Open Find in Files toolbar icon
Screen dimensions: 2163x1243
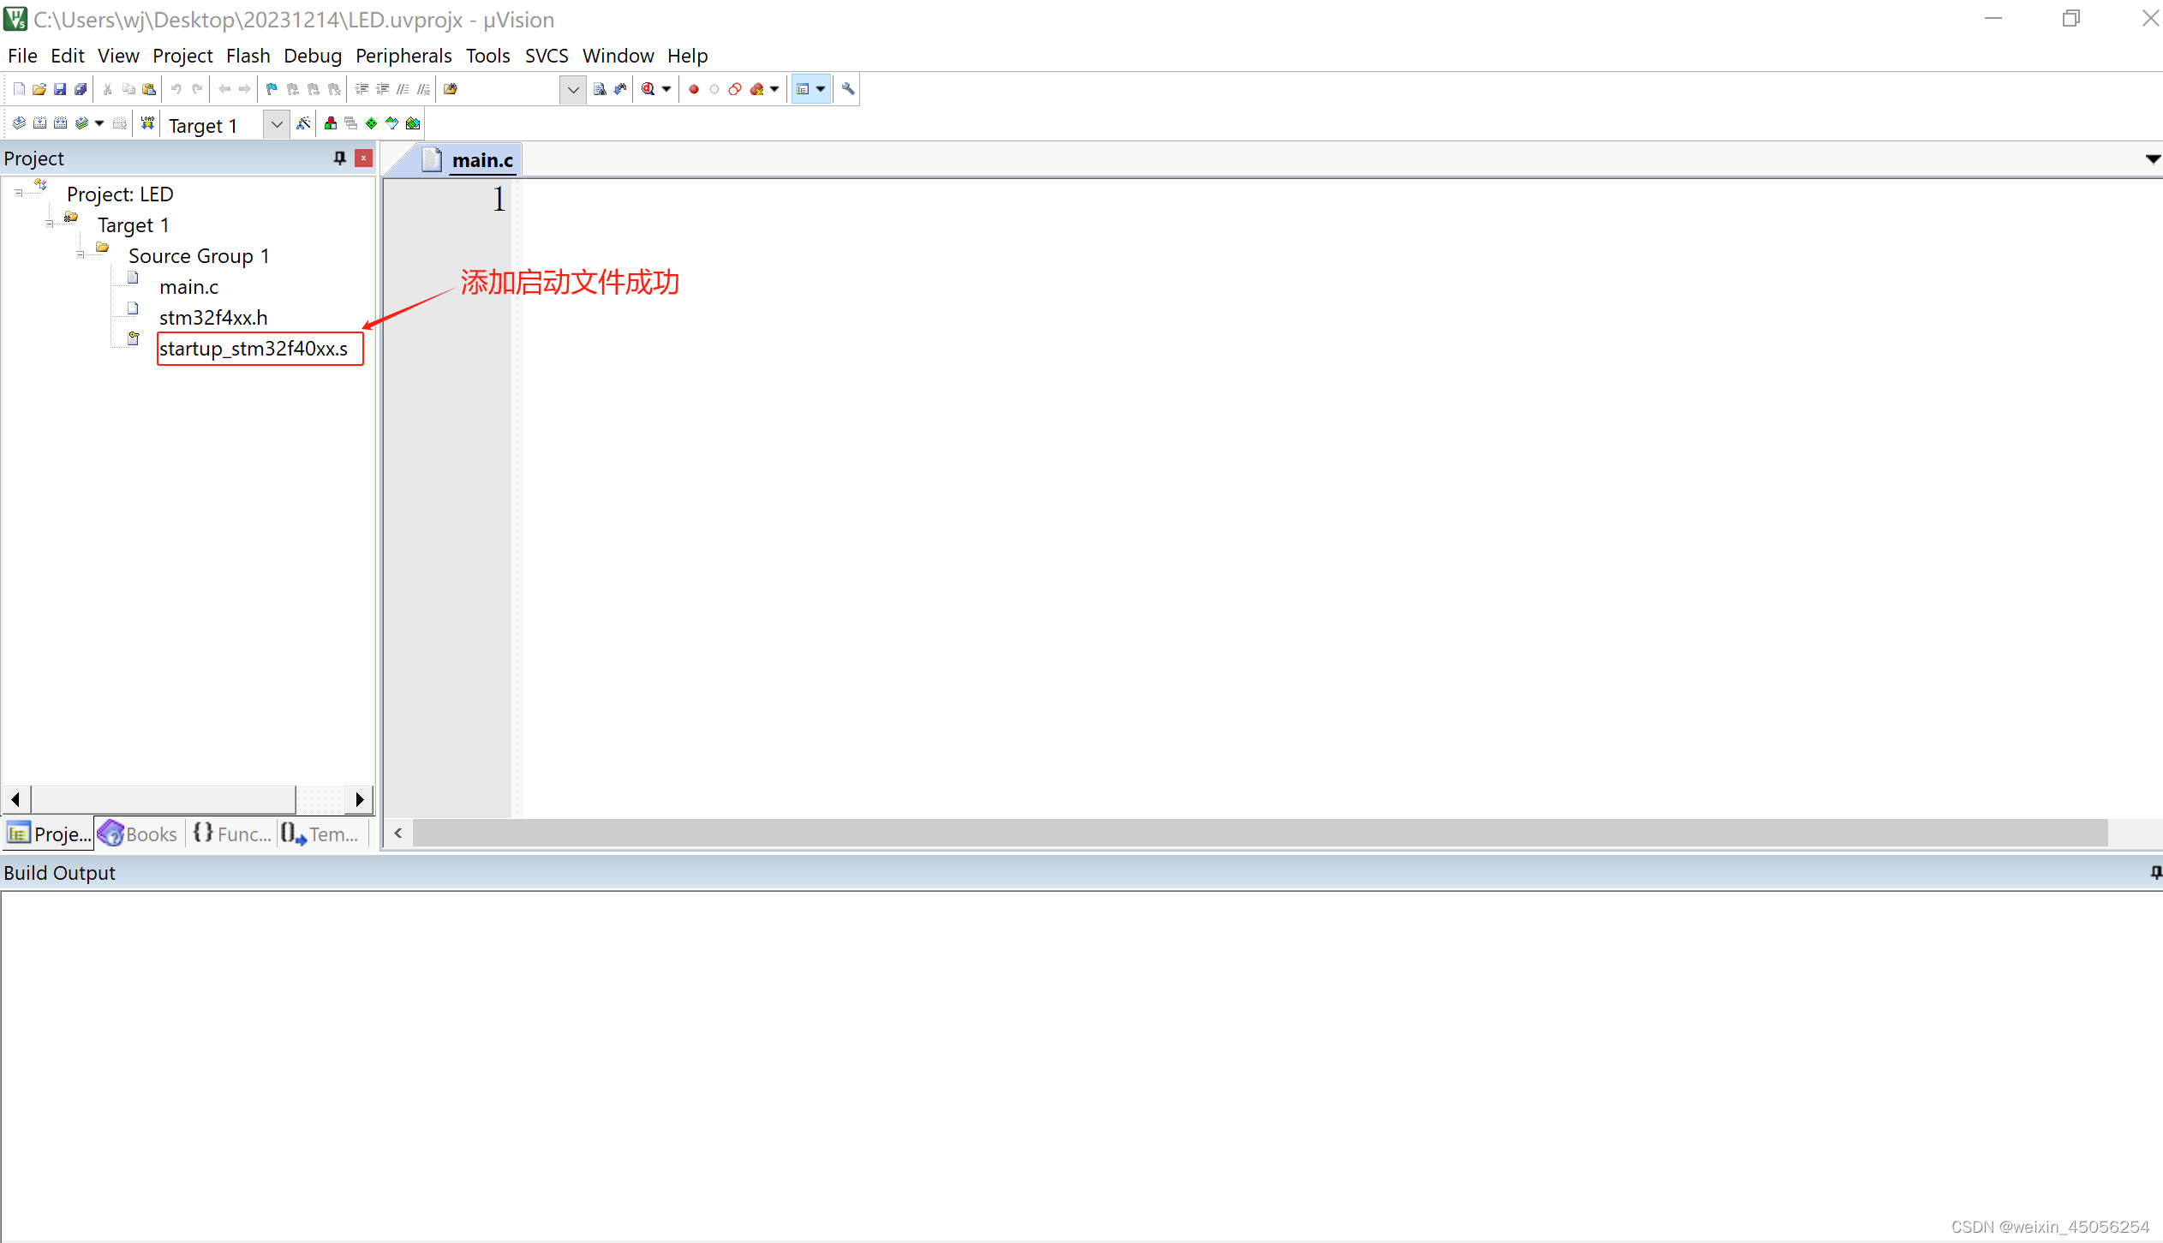(451, 89)
